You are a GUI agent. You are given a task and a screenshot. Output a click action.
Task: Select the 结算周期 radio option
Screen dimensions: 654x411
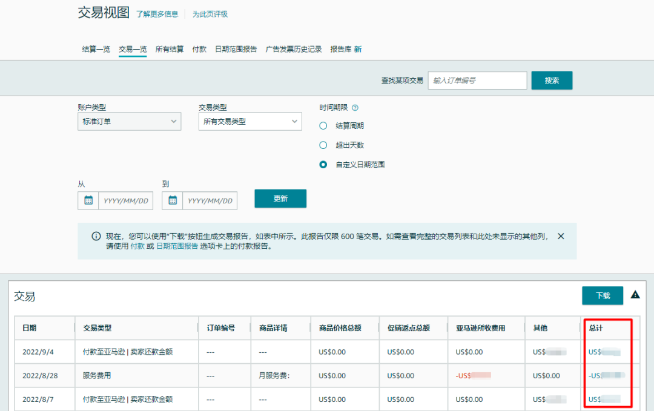(x=323, y=125)
